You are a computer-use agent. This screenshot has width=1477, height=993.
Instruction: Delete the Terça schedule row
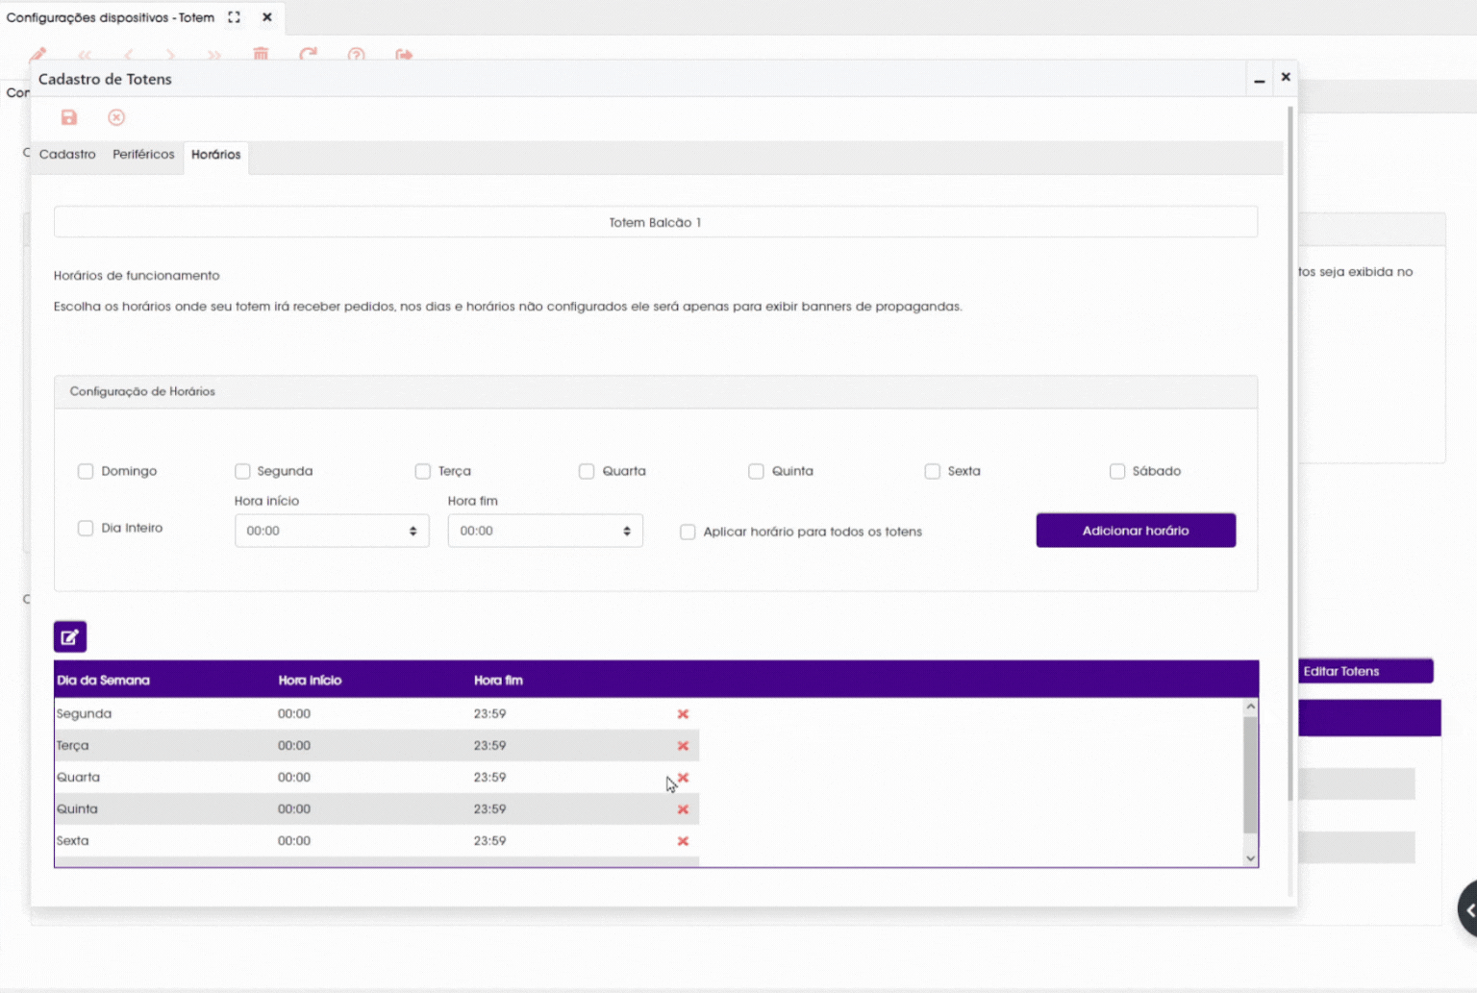click(x=683, y=745)
